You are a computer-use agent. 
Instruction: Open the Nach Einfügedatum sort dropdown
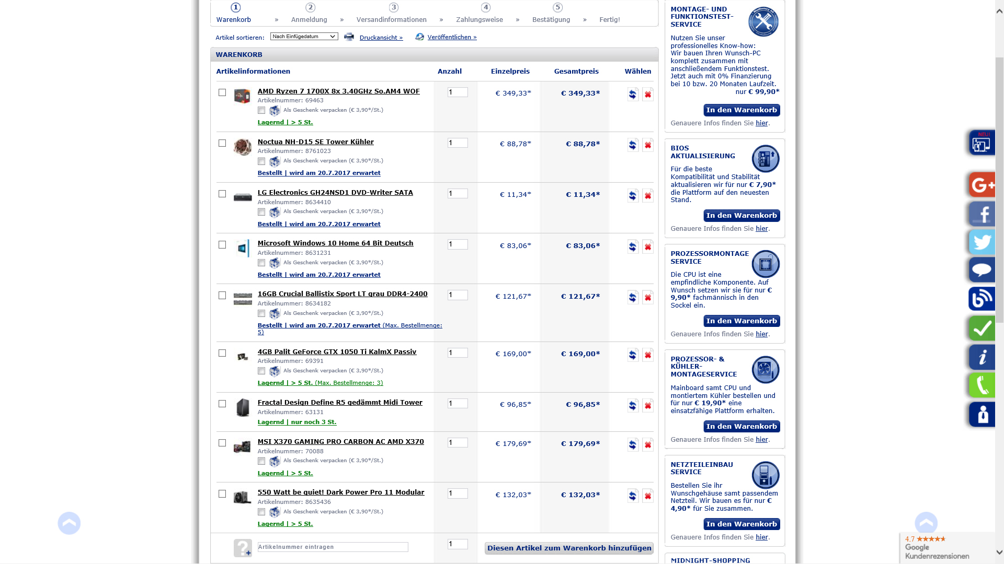304,37
